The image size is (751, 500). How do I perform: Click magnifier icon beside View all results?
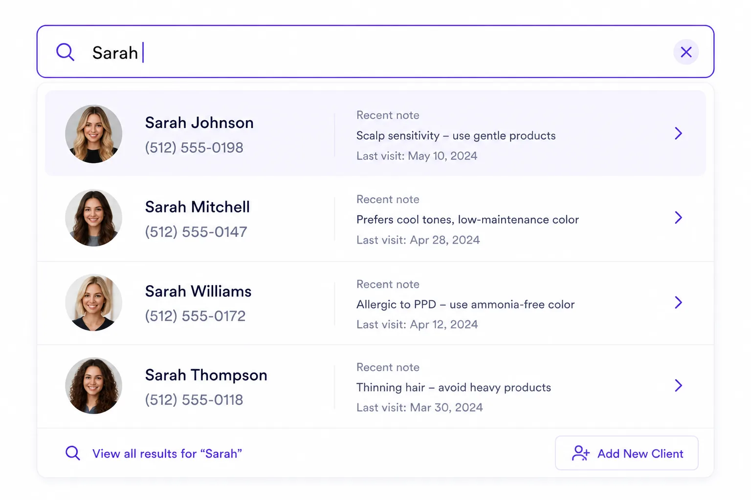72,453
